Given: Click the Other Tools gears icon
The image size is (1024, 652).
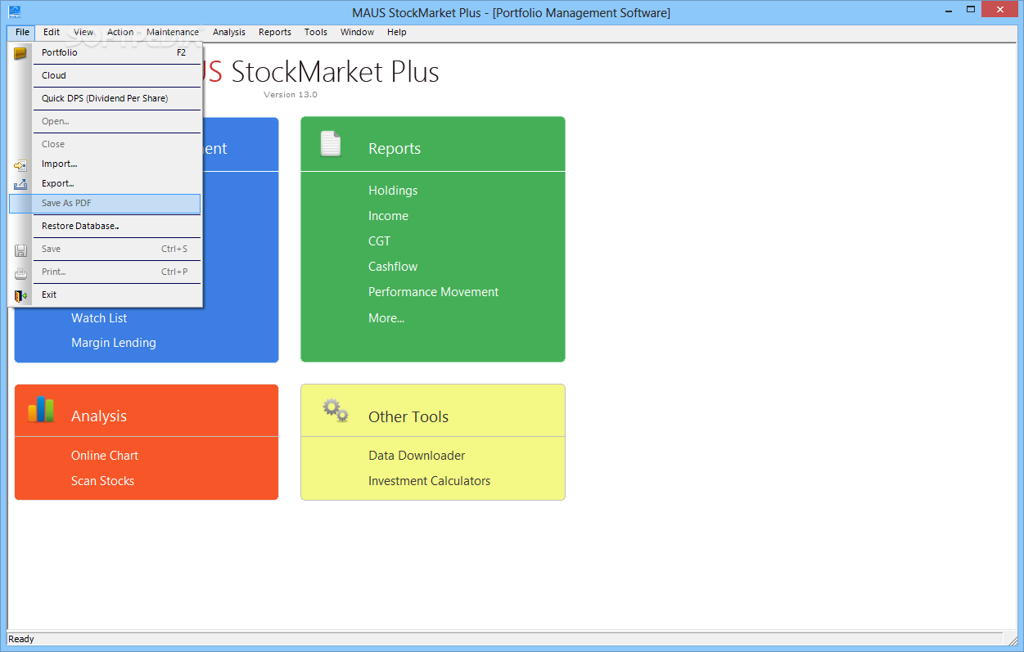Looking at the screenshot, I should click(335, 410).
